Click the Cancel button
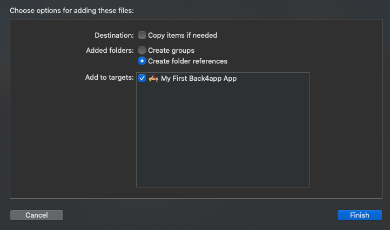390x230 pixels. click(x=37, y=215)
